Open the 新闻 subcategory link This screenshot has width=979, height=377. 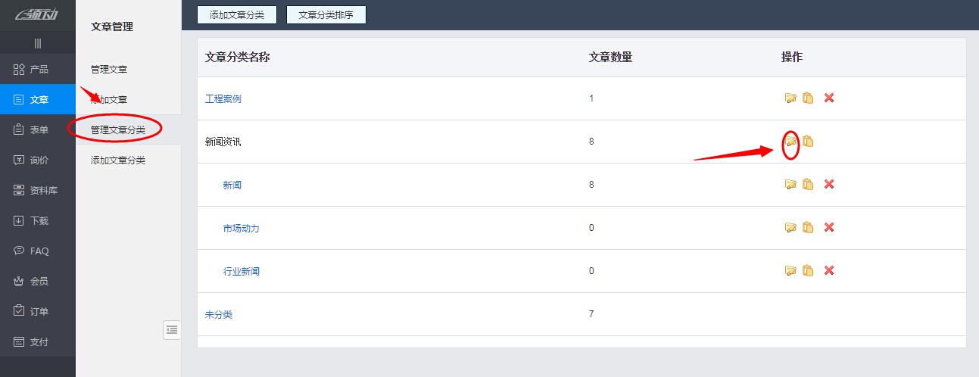pos(232,185)
